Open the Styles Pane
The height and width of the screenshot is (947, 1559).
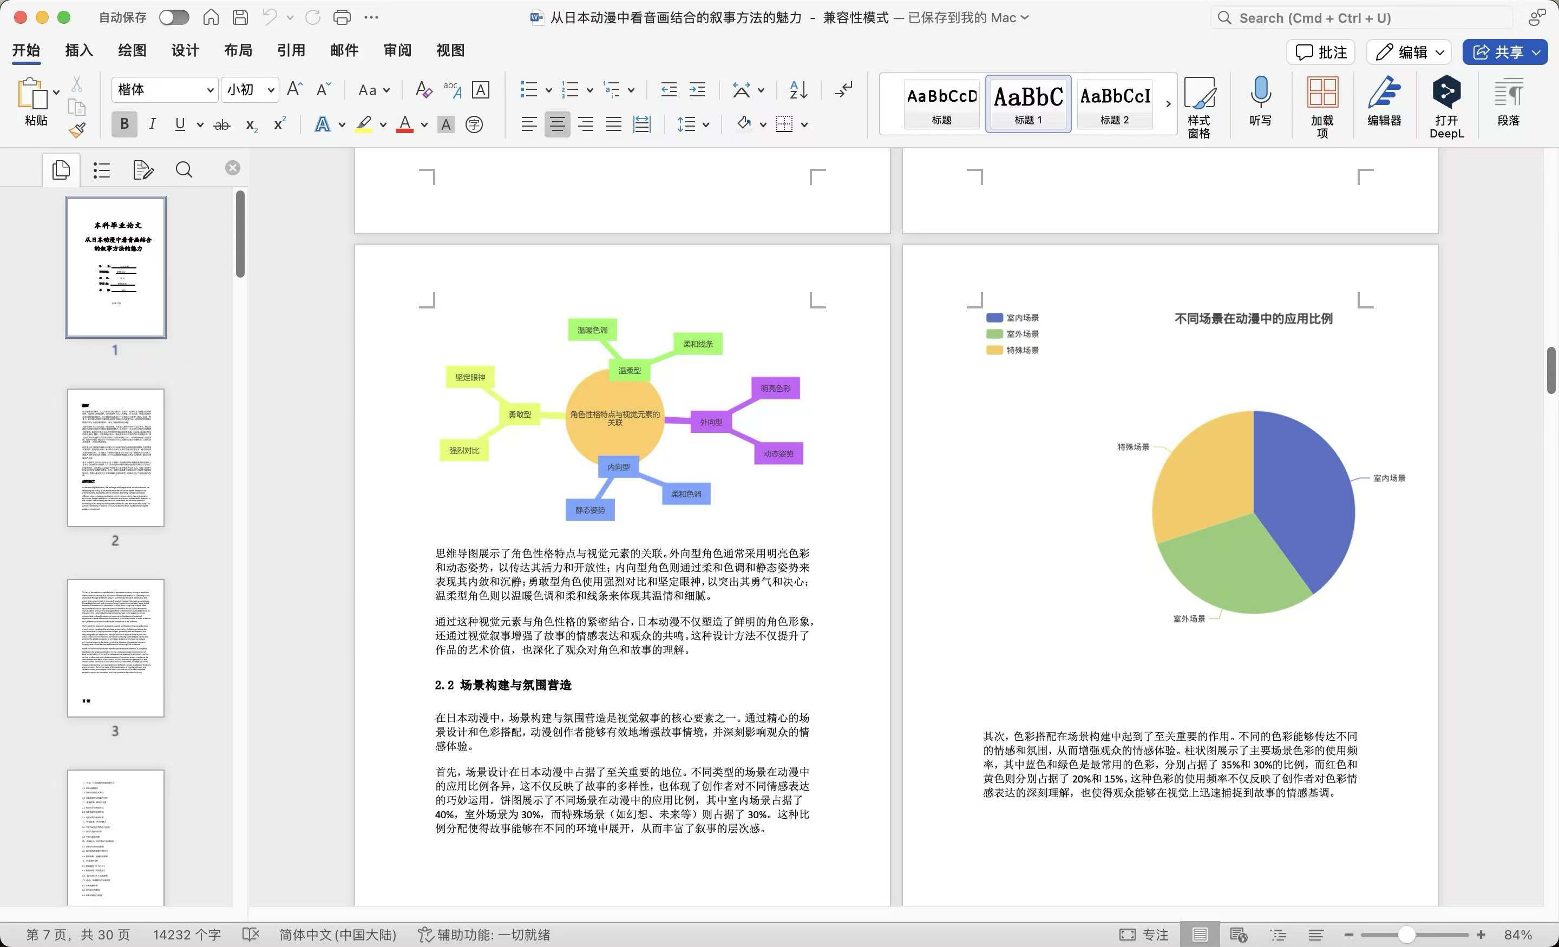[1198, 106]
